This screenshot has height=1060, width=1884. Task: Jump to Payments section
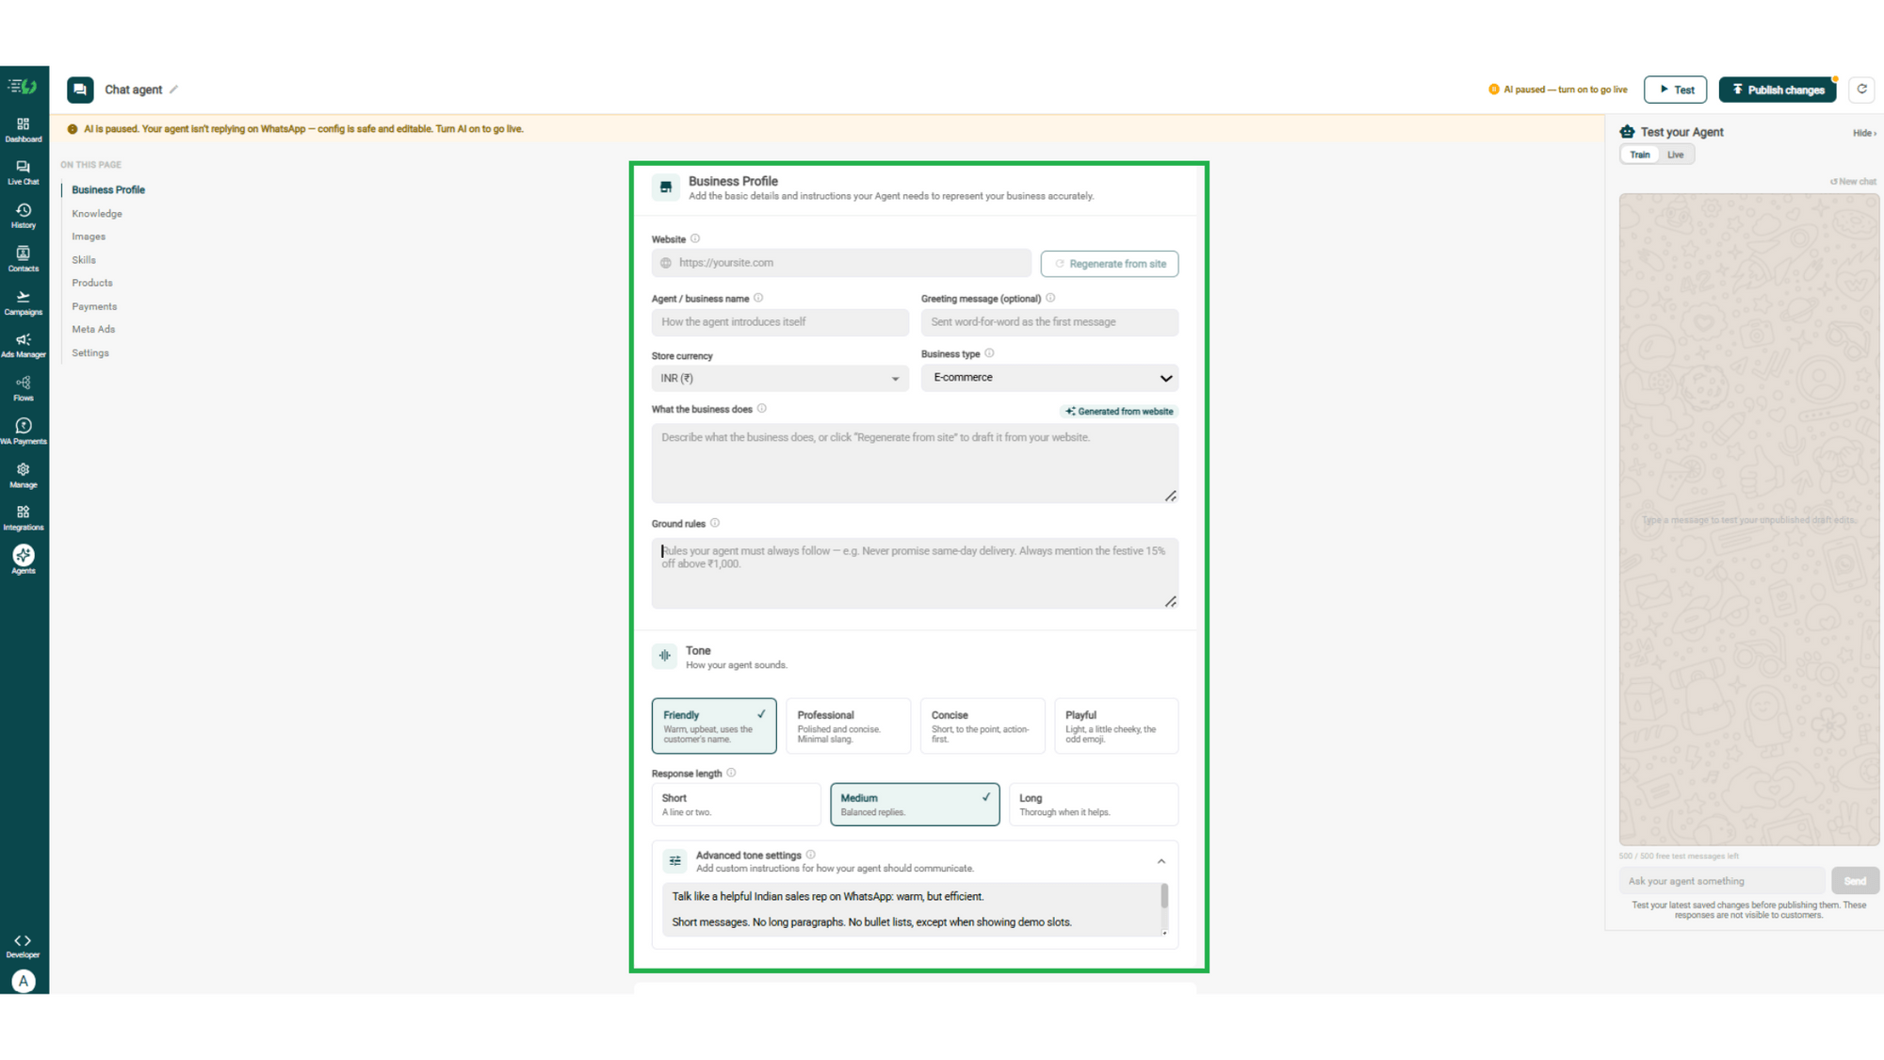pos(94,306)
